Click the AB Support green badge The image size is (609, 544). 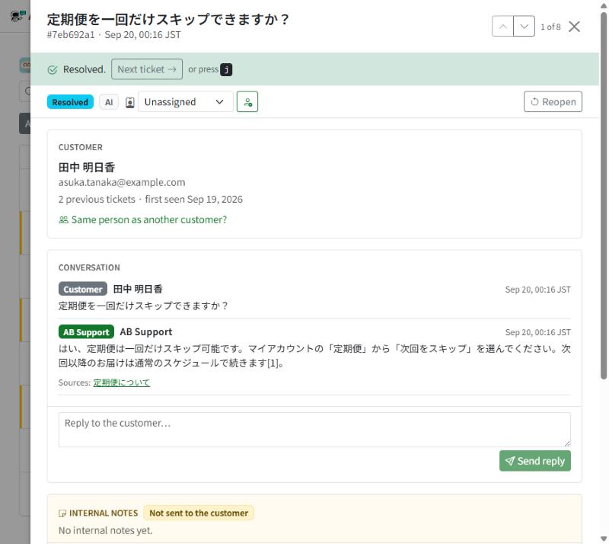(x=86, y=332)
